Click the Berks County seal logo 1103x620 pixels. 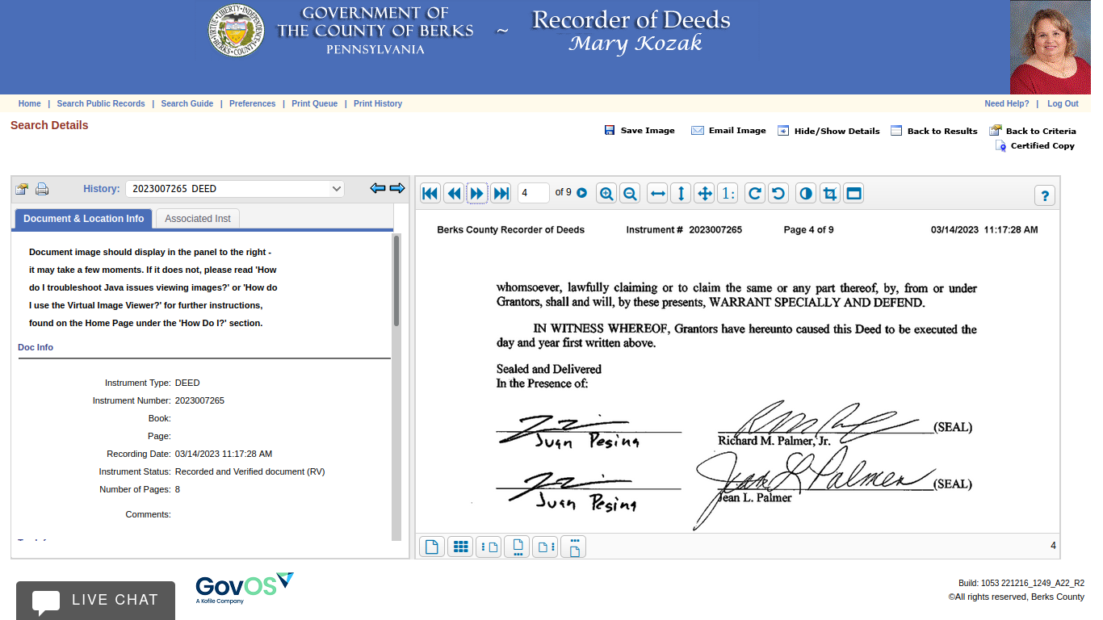click(x=237, y=31)
